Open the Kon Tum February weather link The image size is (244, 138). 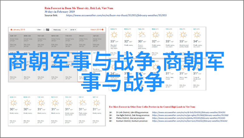click(190, 121)
